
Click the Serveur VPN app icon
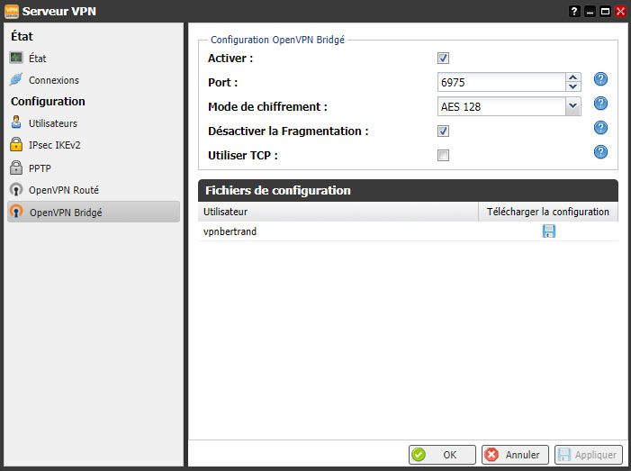[12, 12]
